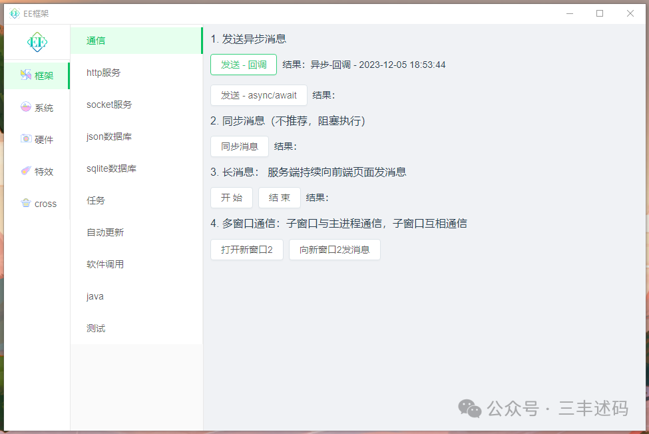The height and width of the screenshot is (434, 649).
Task: Select the 测试 menu item
Action: [136, 329]
